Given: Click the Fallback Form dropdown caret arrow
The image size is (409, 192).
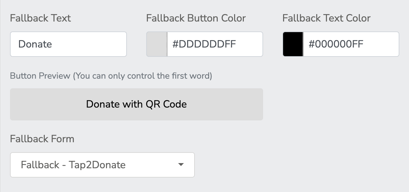Looking at the screenshot, I should (x=181, y=165).
